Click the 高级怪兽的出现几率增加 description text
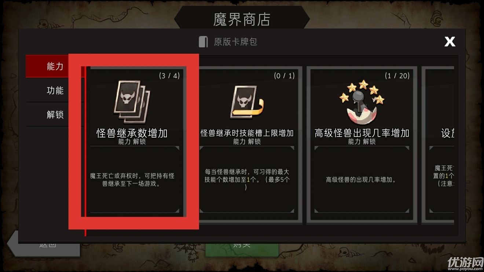 (361, 180)
